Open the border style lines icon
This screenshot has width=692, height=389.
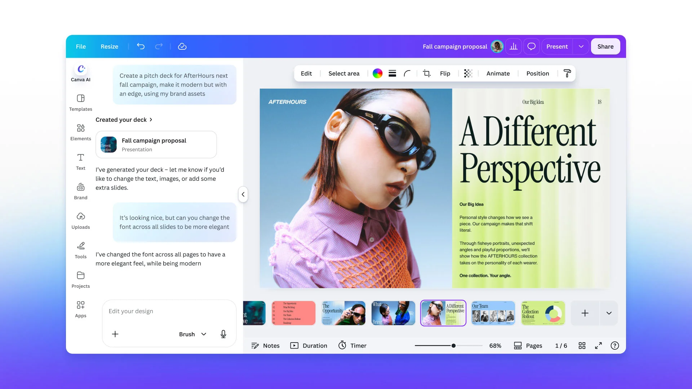(392, 73)
